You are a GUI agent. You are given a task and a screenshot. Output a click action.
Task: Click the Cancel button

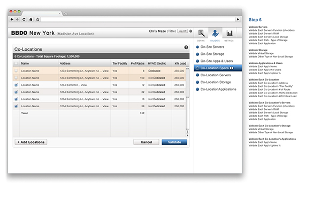[x=146, y=142]
